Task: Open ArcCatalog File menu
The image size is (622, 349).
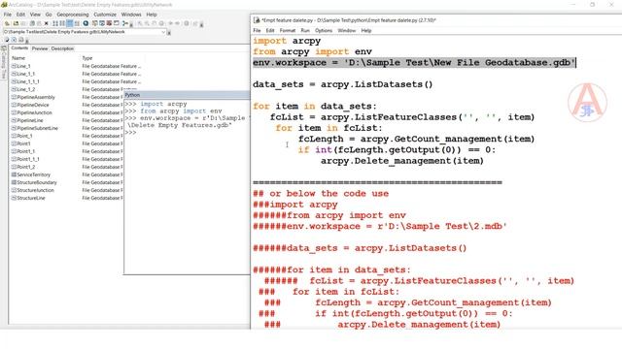Action: point(8,15)
